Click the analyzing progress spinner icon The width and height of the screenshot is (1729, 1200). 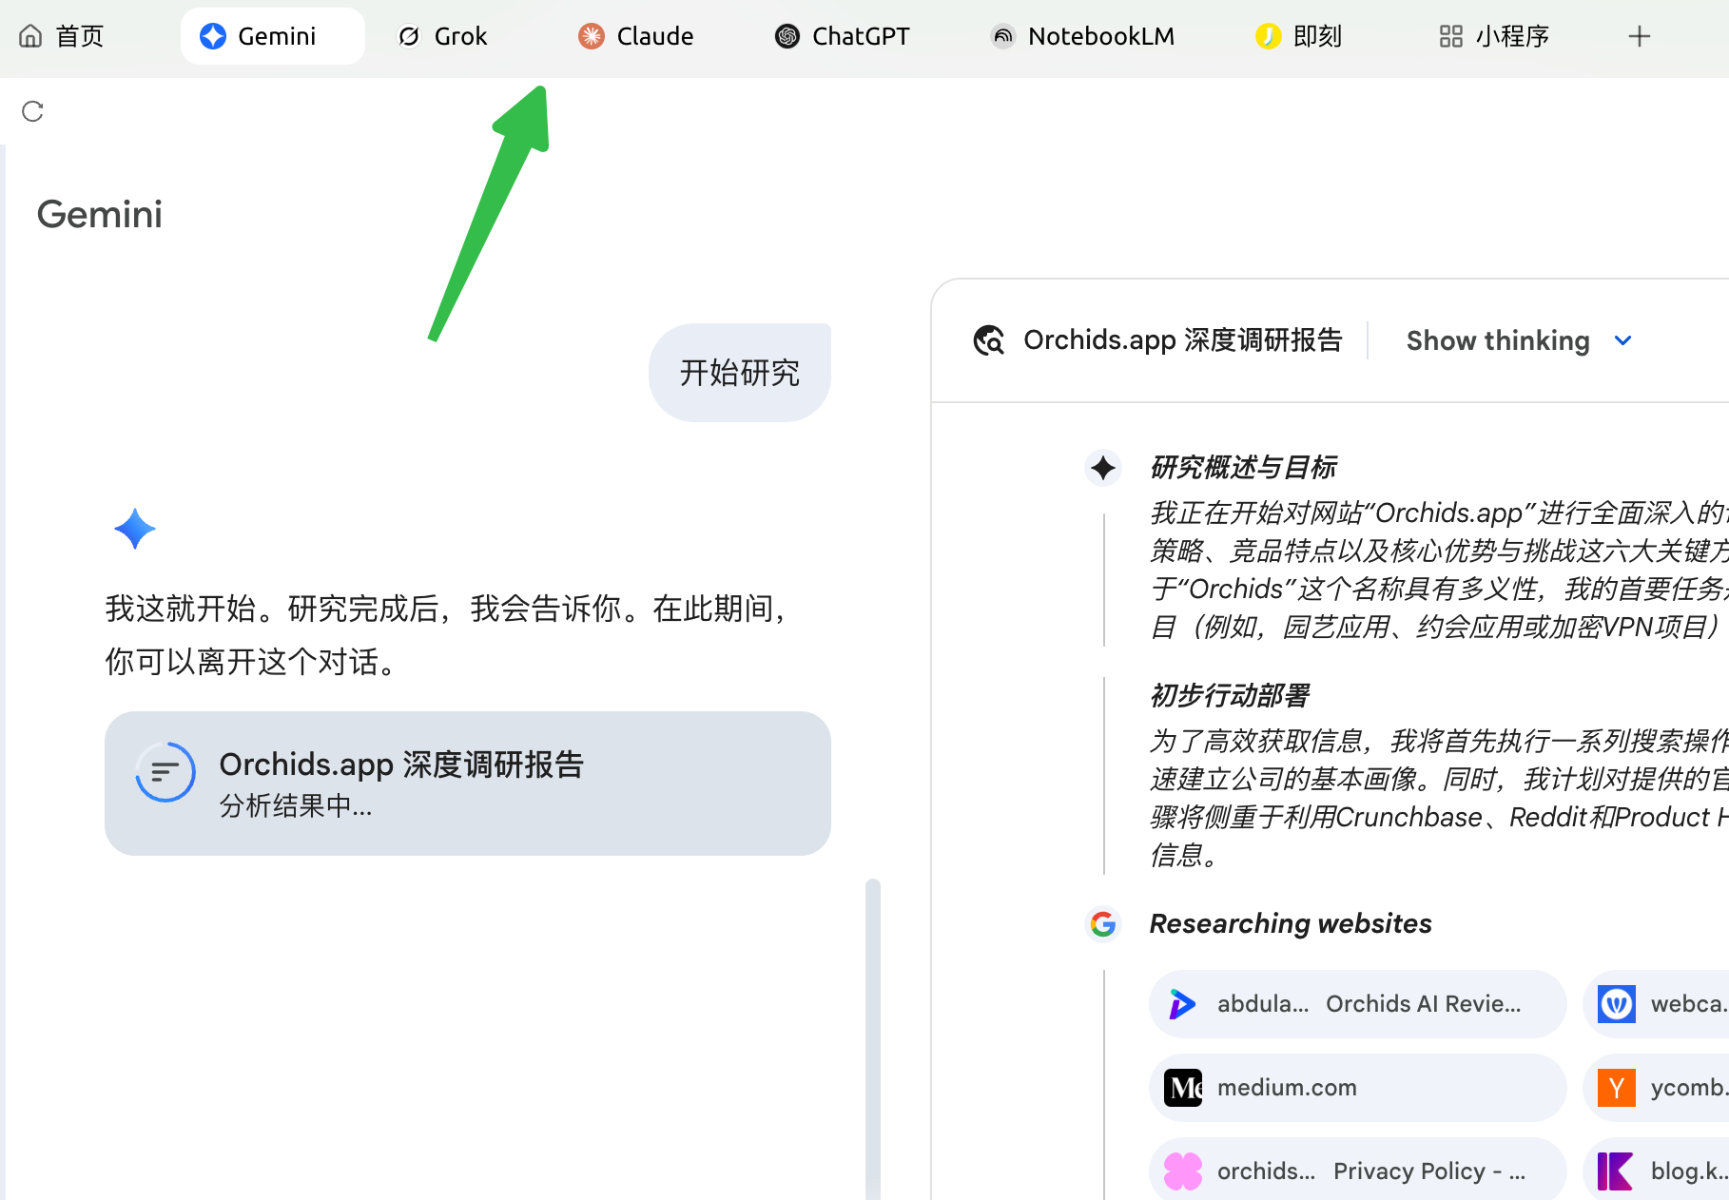pyautogui.click(x=165, y=772)
